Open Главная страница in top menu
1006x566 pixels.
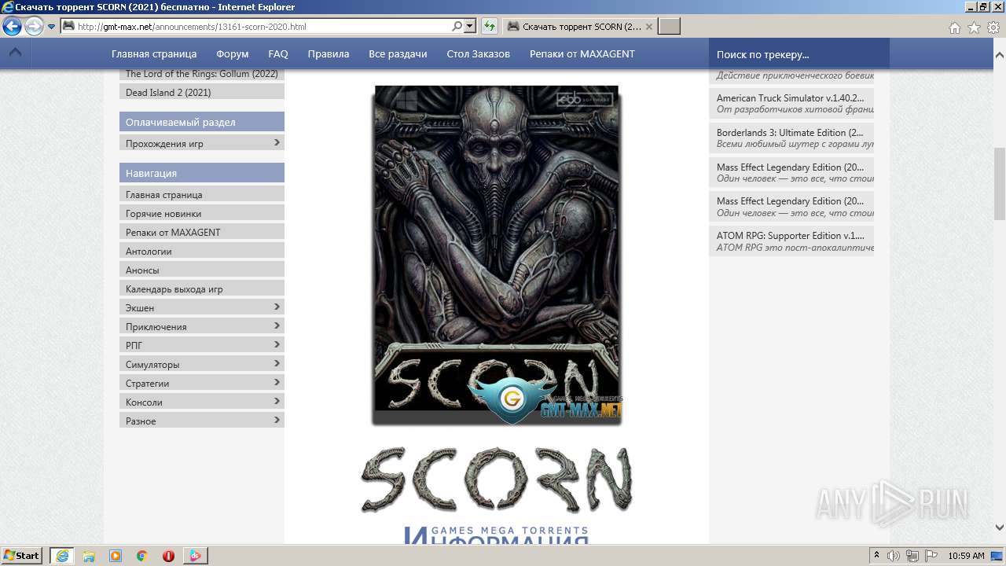tap(154, 54)
